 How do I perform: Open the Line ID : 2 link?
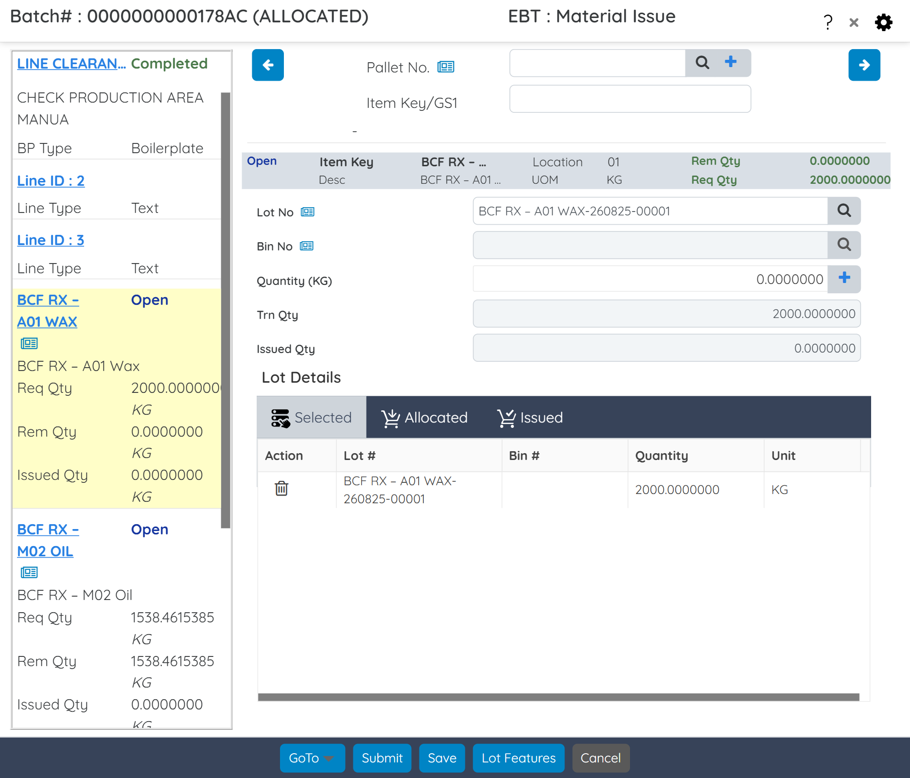tap(51, 181)
